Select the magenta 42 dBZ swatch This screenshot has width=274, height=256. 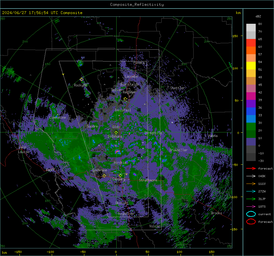click(x=251, y=96)
